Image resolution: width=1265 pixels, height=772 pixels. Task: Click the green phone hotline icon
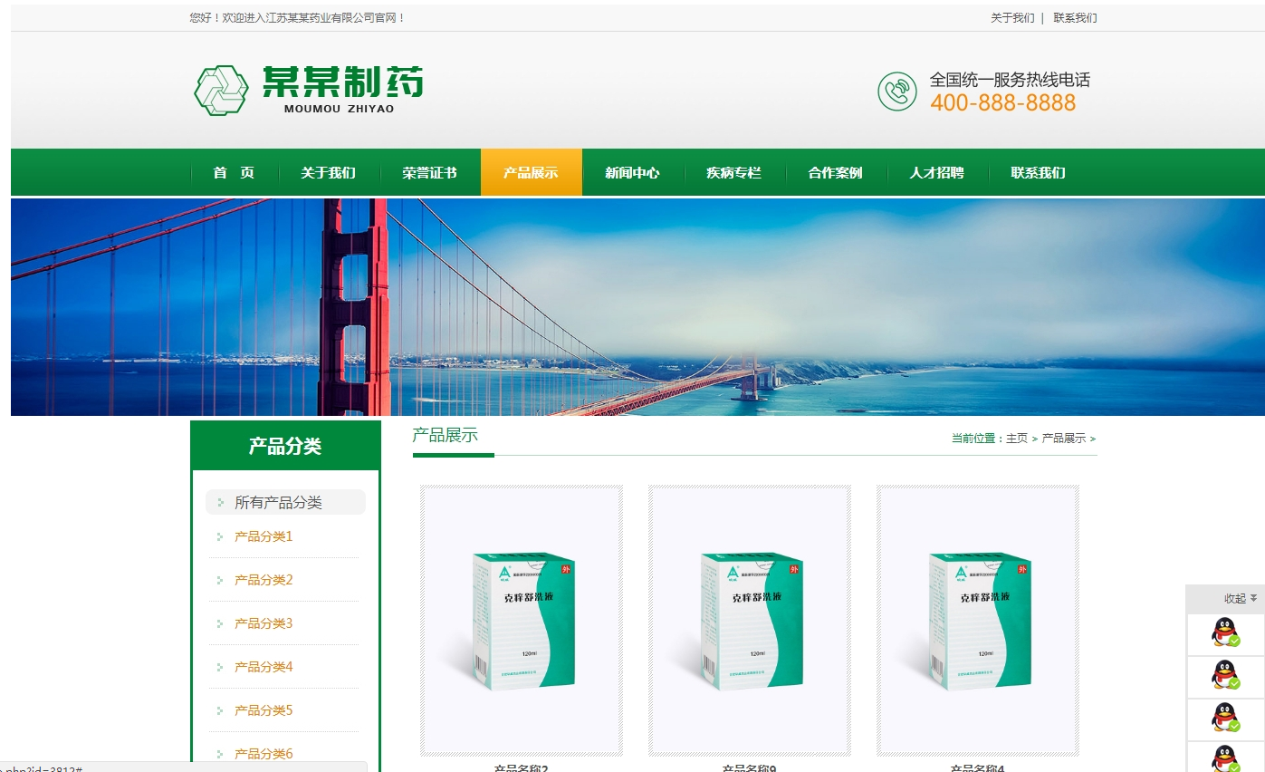point(896,92)
